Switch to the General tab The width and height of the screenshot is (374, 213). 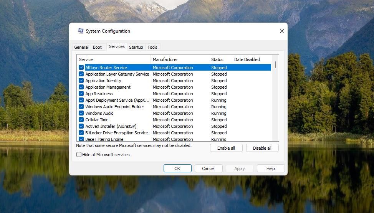point(81,47)
